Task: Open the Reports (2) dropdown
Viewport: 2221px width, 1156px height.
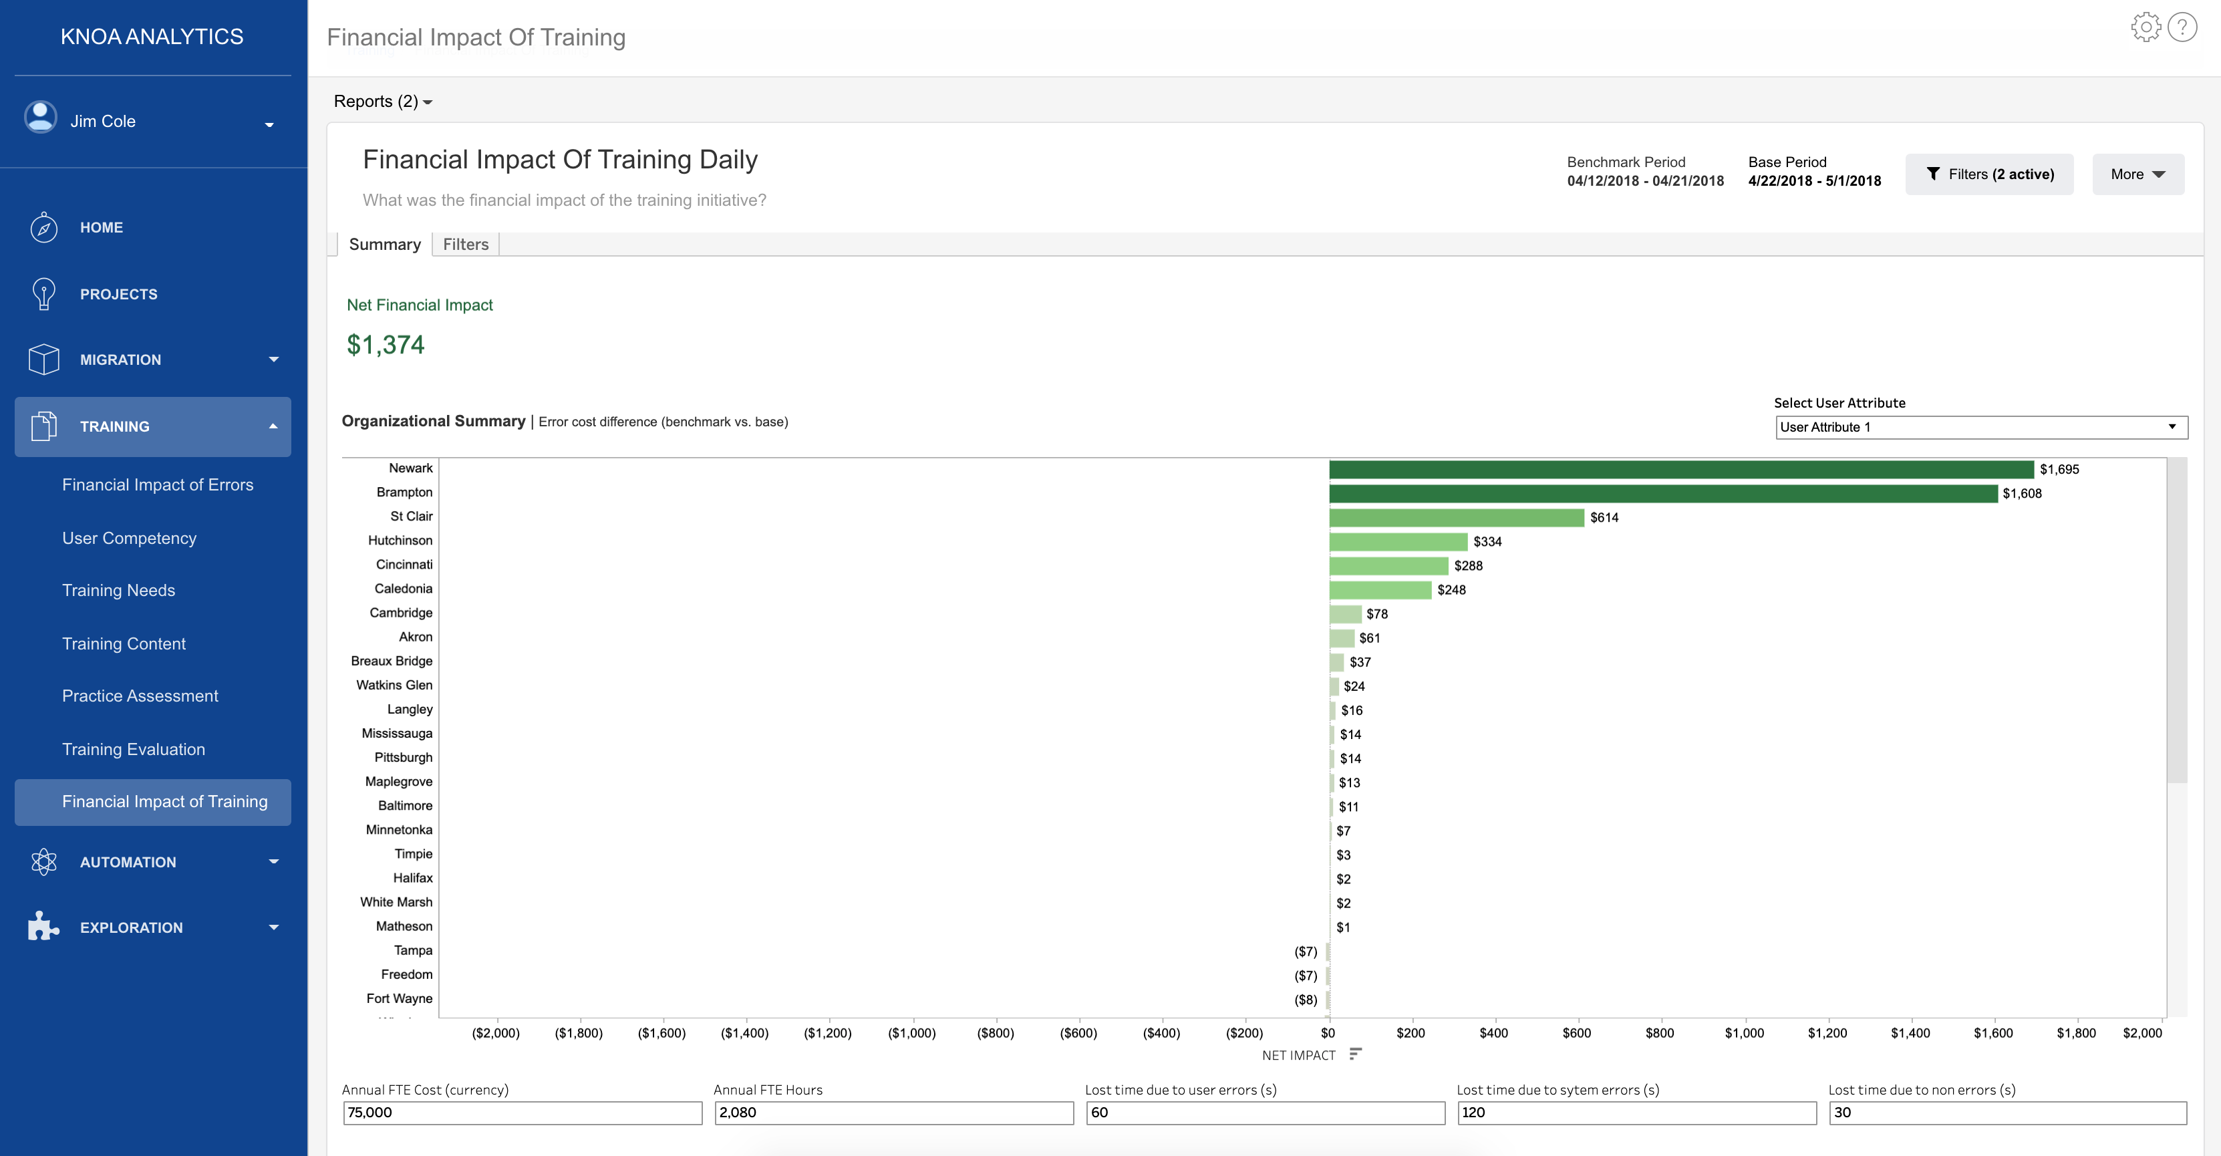Action: coord(383,102)
